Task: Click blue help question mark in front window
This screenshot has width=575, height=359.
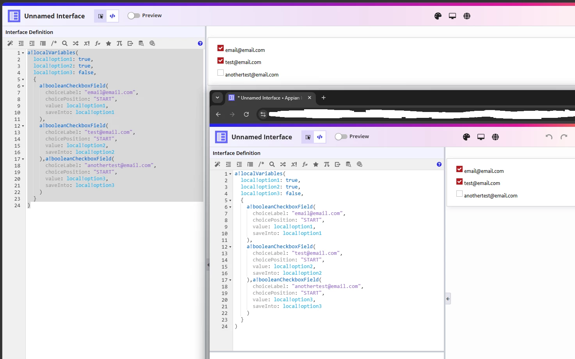Action: [439, 164]
